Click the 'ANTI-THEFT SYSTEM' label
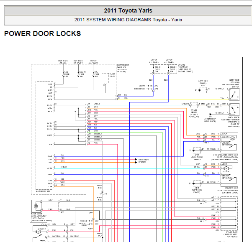This screenshot has width=252, height=242. click(144, 161)
